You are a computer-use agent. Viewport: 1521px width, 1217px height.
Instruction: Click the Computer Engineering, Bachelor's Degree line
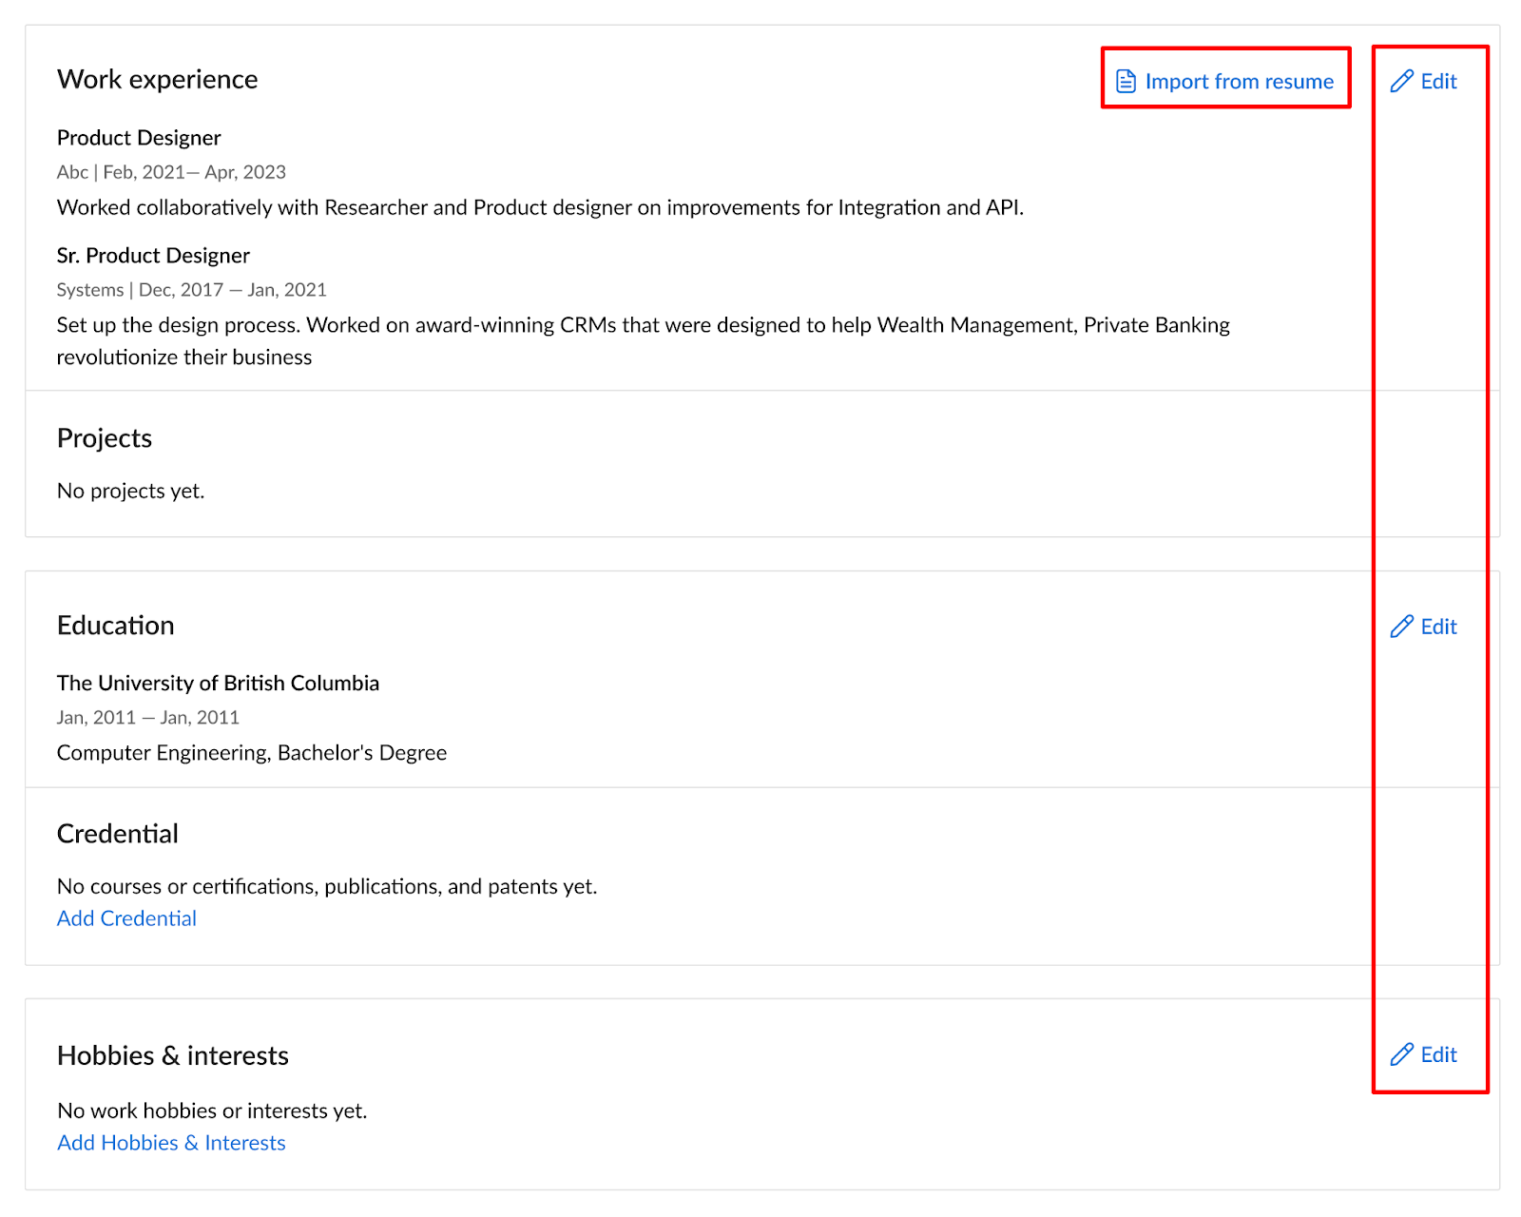[x=252, y=753]
